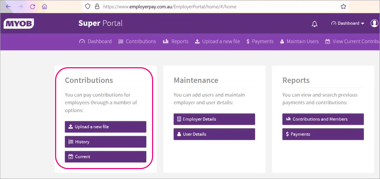Open Reports in the navigation bar
The height and width of the screenshot is (179, 380).
pyautogui.click(x=176, y=42)
